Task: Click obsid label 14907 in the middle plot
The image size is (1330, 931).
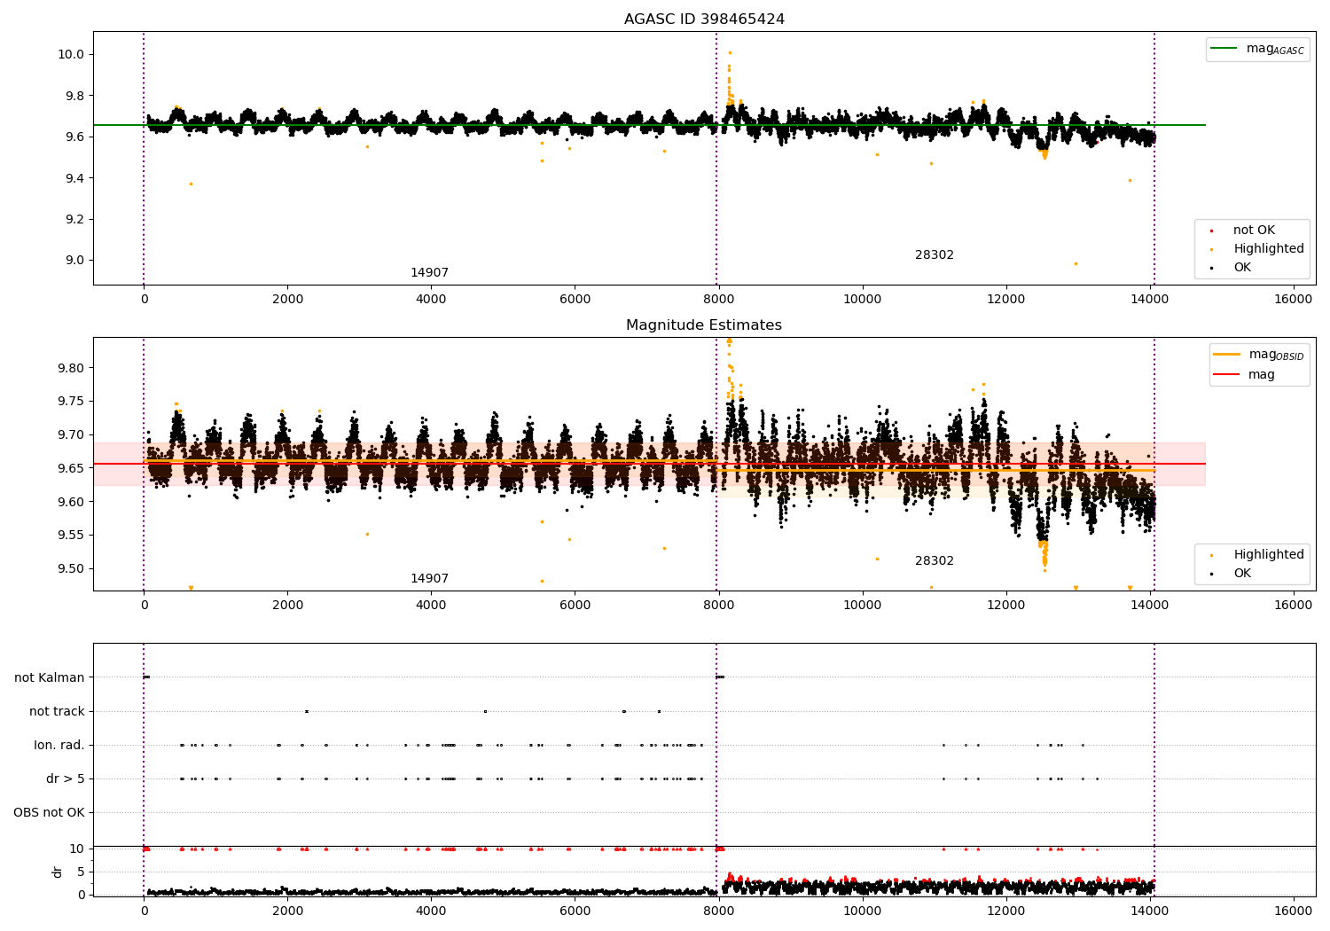Action: [x=429, y=578]
